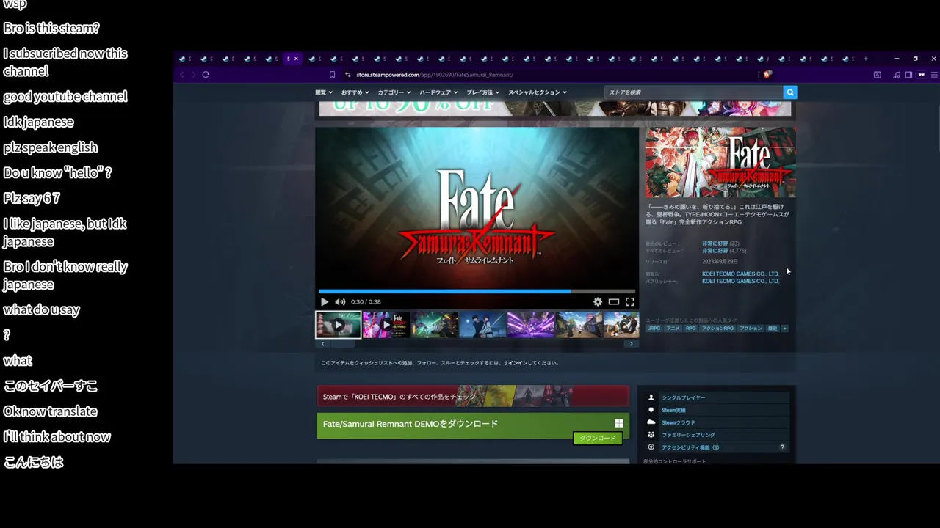Click the 歴史 tag
The width and height of the screenshot is (940, 528).
pos(773,329)
